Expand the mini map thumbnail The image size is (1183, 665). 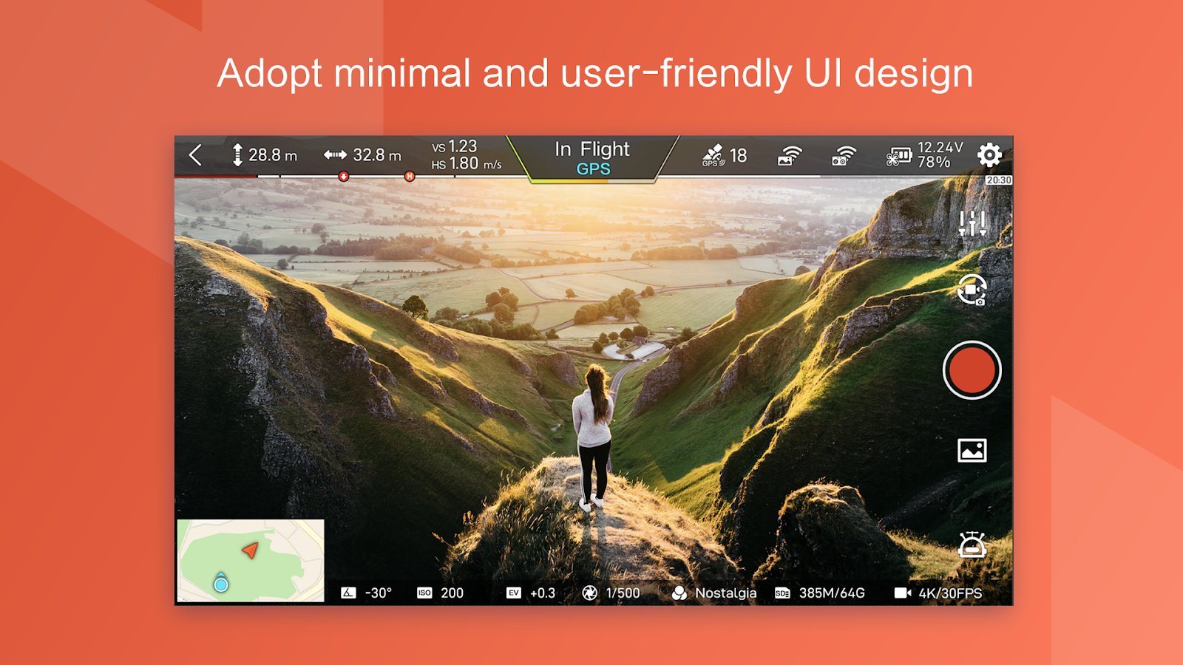(x=251, y=560)
